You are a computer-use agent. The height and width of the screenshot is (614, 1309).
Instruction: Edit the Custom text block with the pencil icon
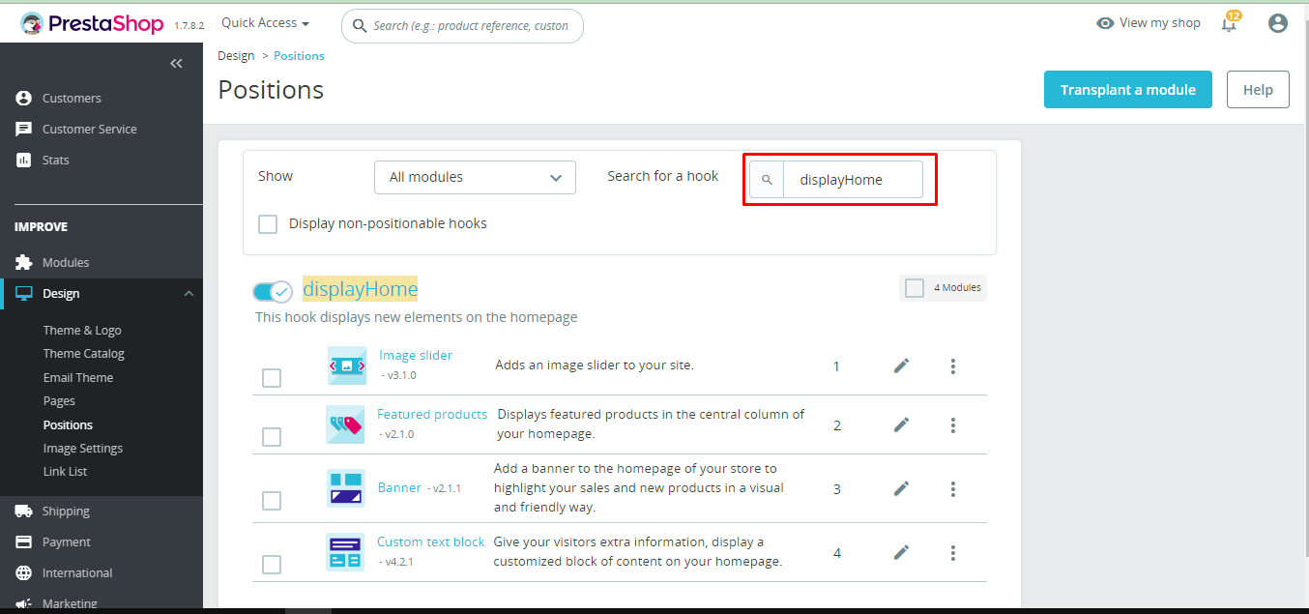click(901, 552)
